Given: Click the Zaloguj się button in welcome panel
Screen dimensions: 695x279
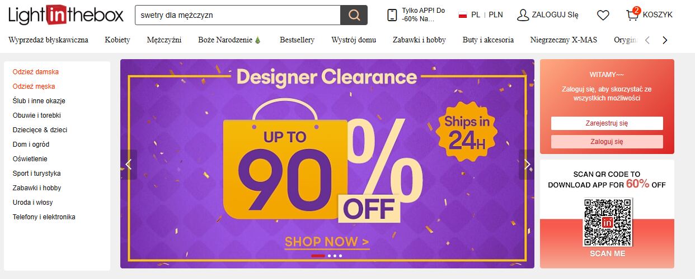Looking at the screenshot, I should pos(607,142).
